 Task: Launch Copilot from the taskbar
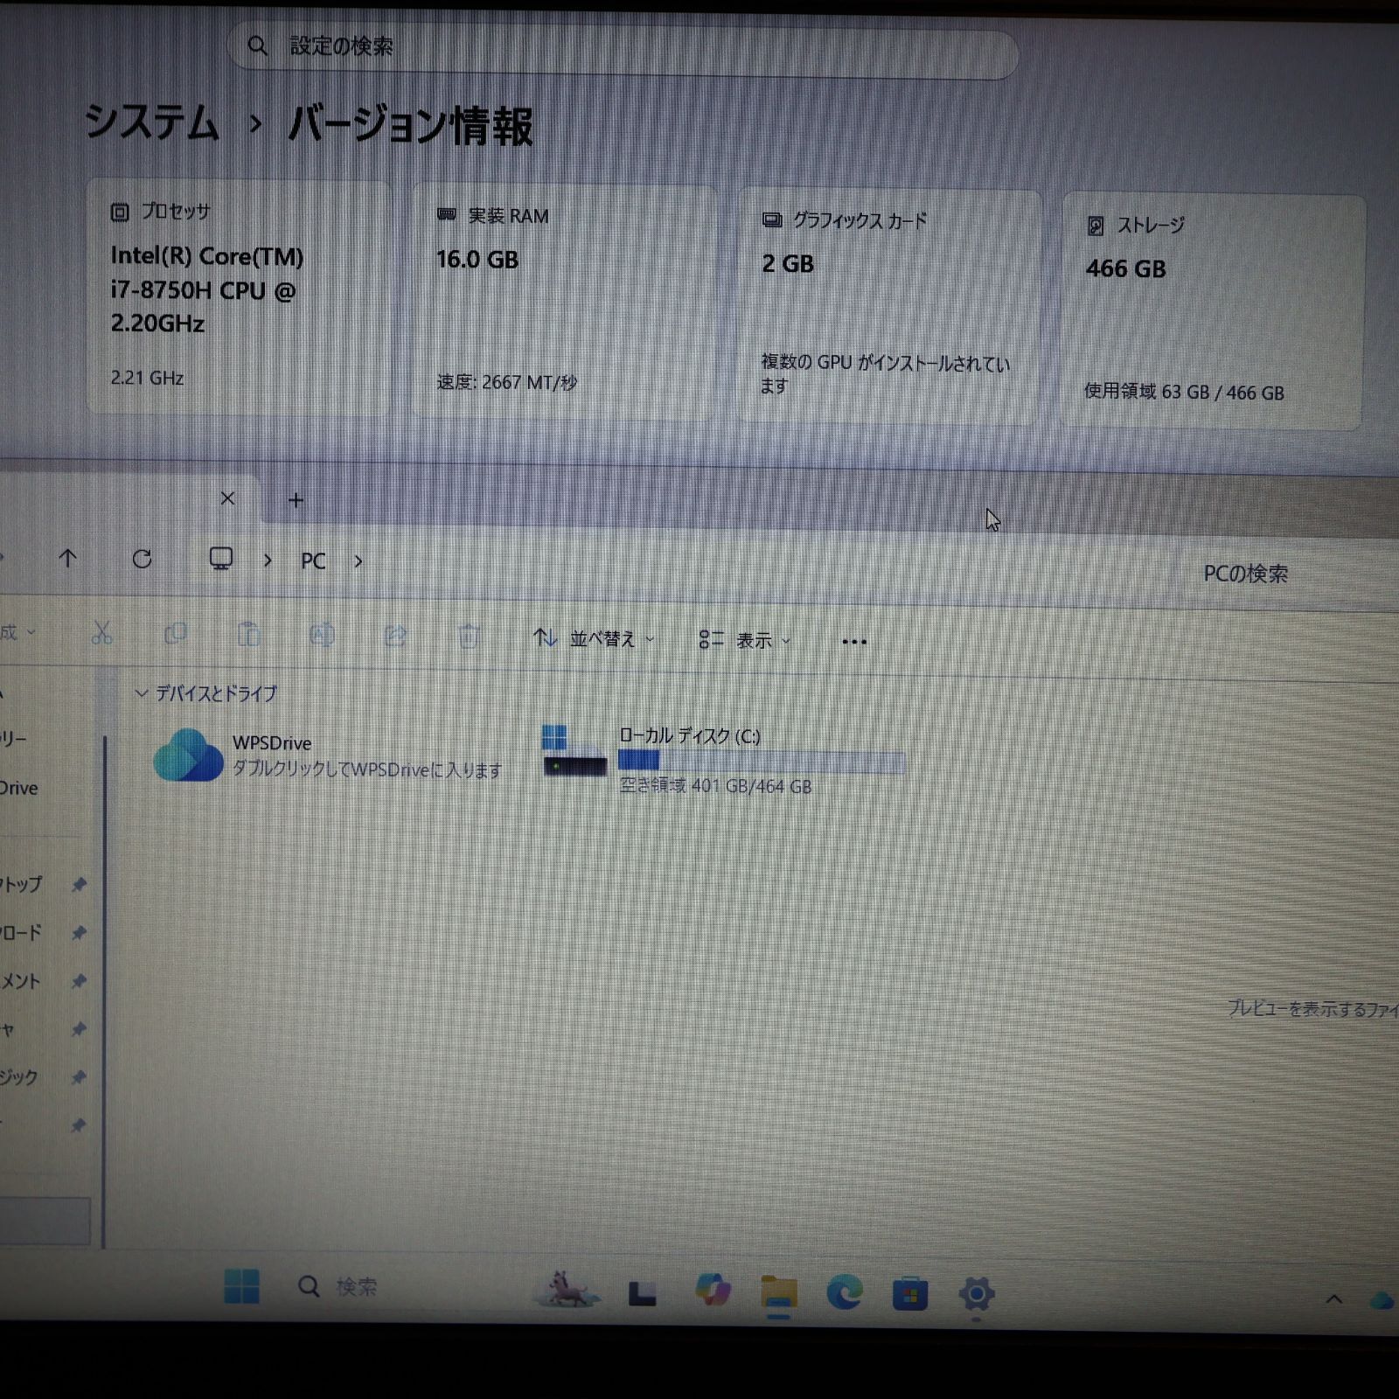click(x=713, y=1291)
